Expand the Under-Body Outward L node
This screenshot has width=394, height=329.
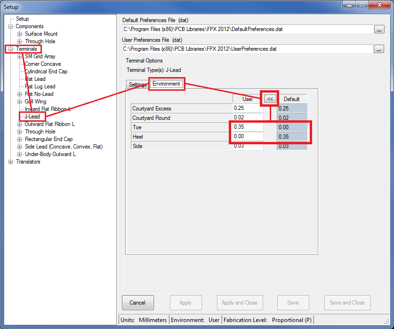coord(19,154)
